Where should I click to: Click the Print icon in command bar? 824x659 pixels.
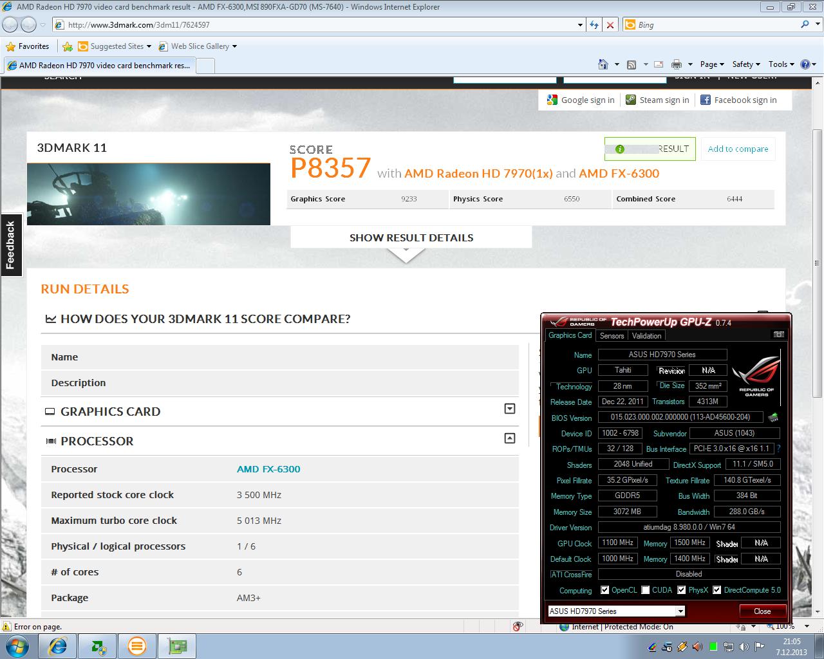point(676,64)
